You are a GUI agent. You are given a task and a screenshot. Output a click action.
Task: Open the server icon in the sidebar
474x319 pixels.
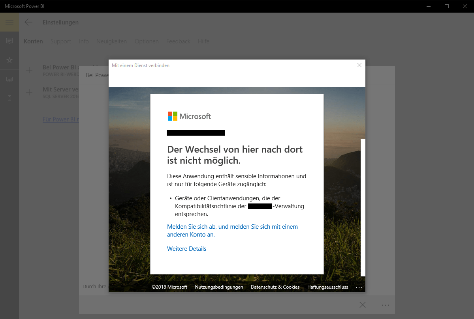(x=9, y=98)
